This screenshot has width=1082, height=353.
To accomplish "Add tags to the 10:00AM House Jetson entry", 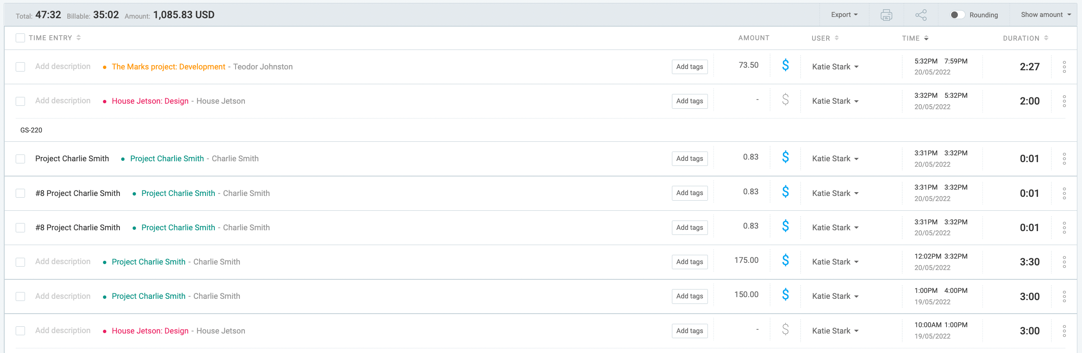I will click(690, 331).
